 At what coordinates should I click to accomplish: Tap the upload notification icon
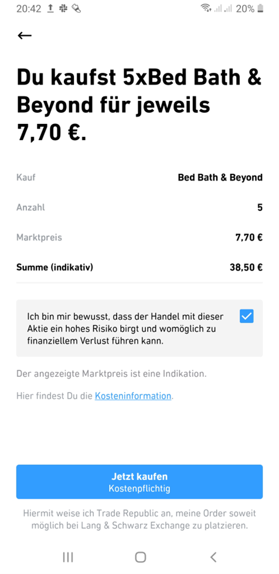pos(50,9)
